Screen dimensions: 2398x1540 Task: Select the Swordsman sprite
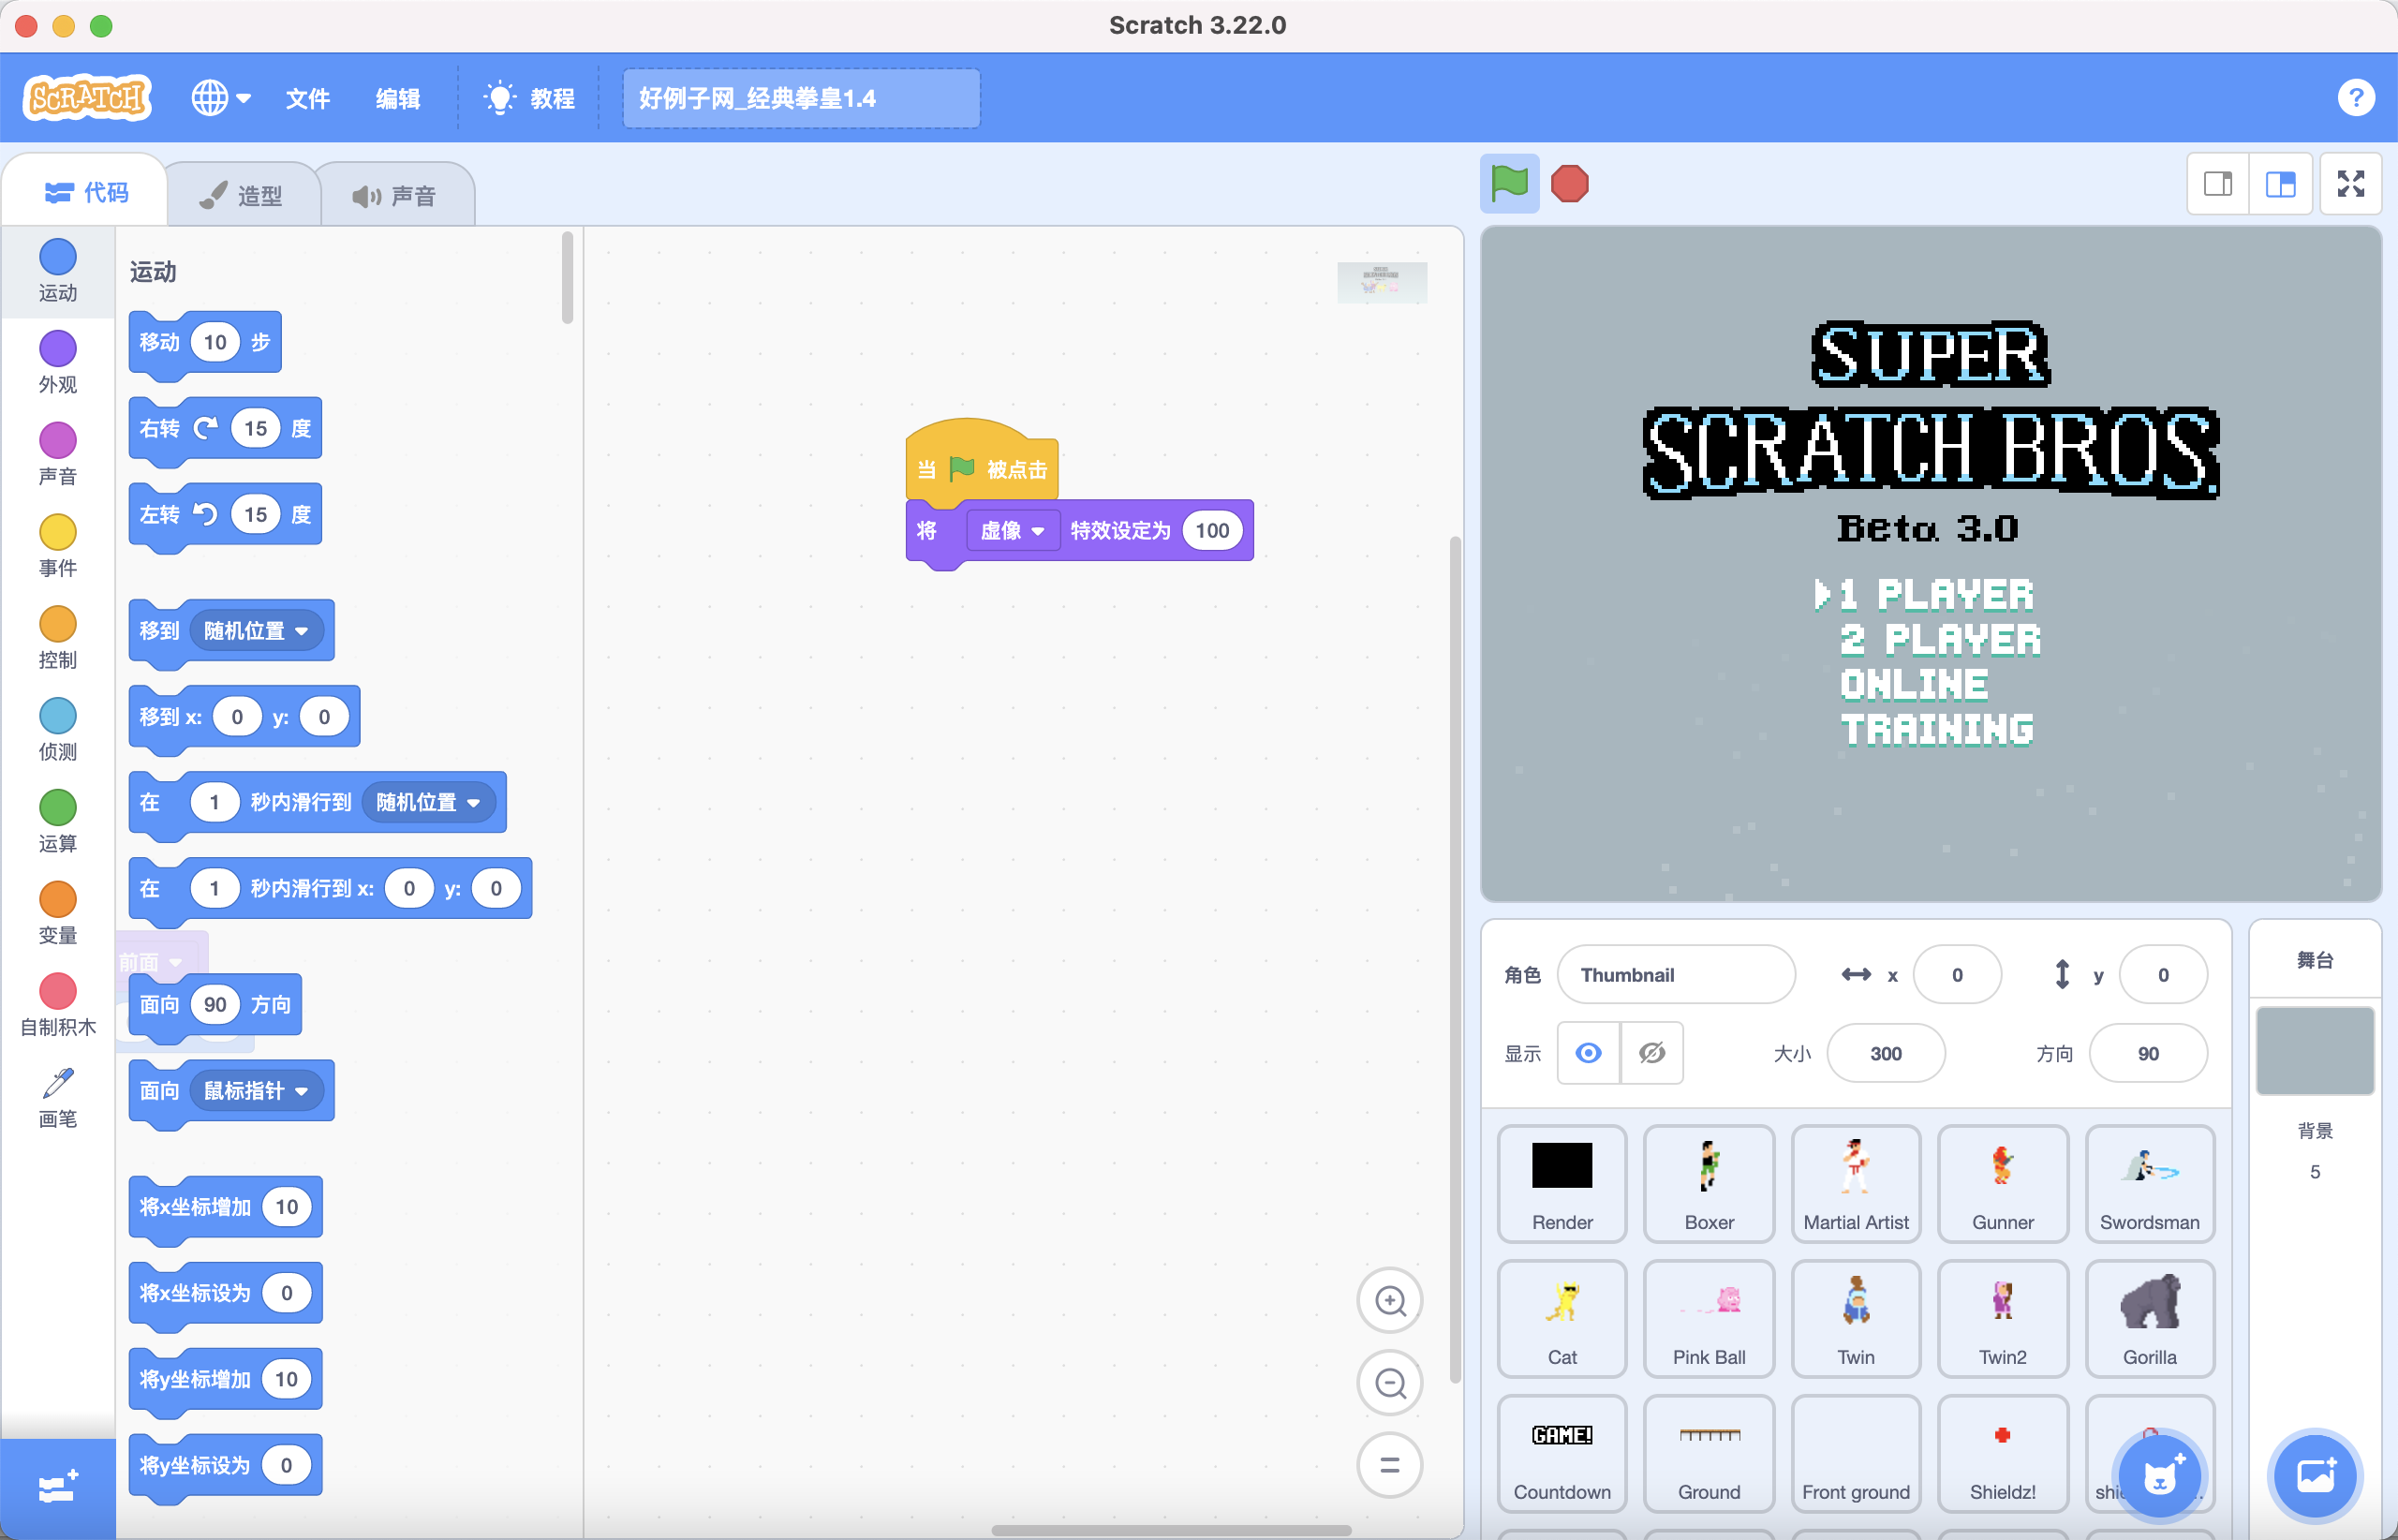2150,1184
